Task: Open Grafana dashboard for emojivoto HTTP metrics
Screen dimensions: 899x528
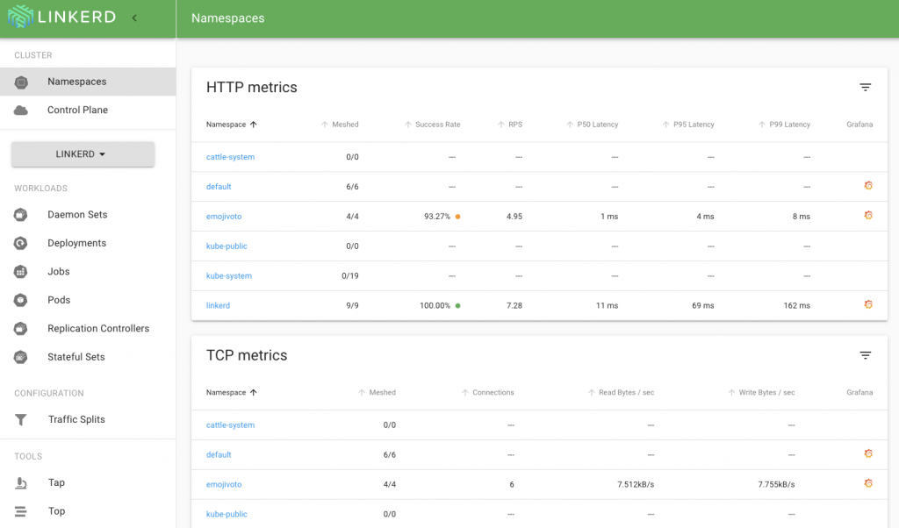Action: [x=868, y=216]
